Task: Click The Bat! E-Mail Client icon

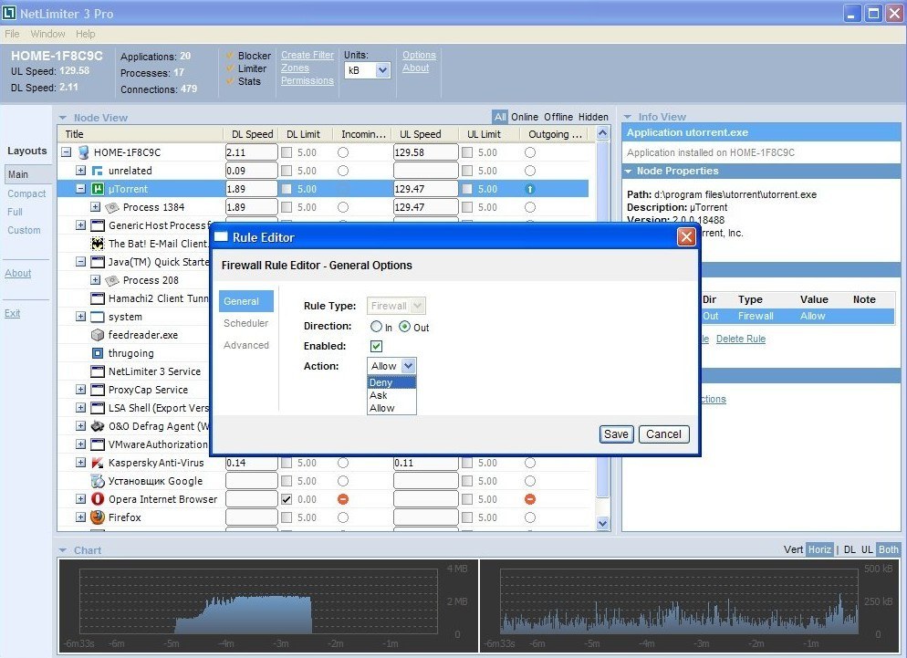Action: (98, 244)
